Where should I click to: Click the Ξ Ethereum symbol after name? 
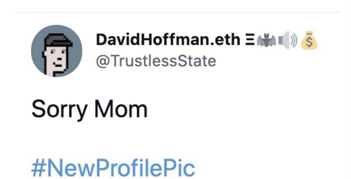[250, 40]
